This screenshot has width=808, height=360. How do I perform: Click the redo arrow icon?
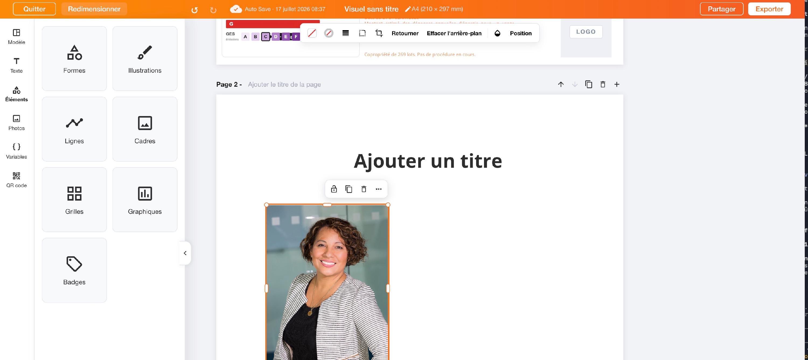click(x=213, y=10)
